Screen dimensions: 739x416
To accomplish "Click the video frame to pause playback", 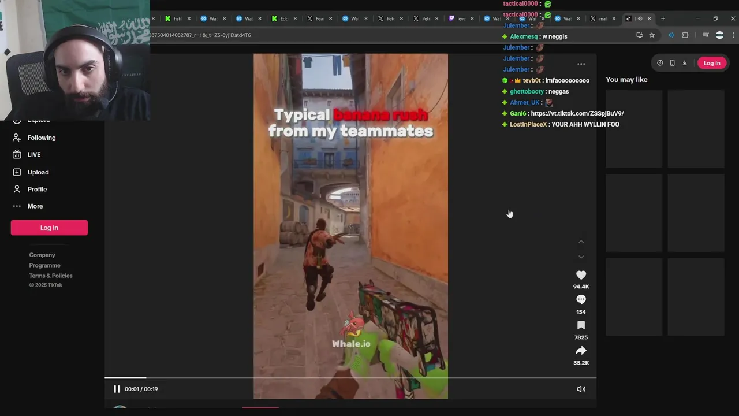I will 350,226.
